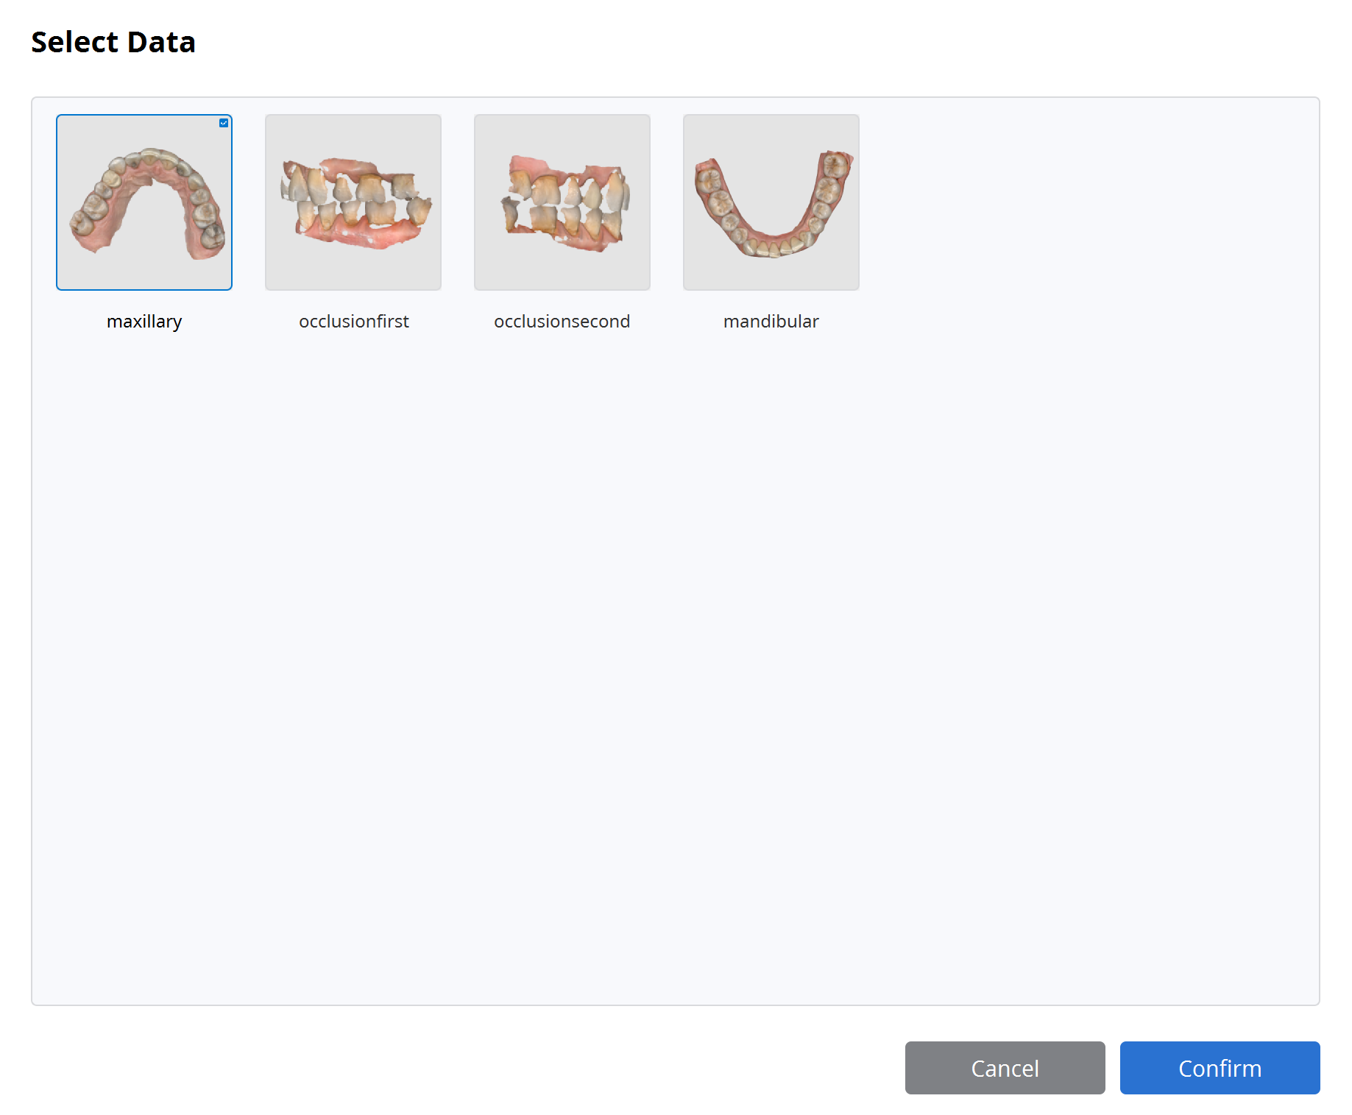Click the mandibular text label
Image resolution: width=1352 pixels, height=1115 pixels.
771,322
